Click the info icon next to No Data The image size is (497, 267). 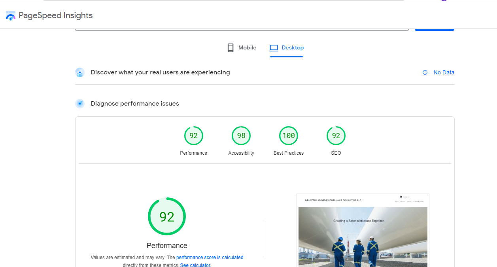point(425,72)
